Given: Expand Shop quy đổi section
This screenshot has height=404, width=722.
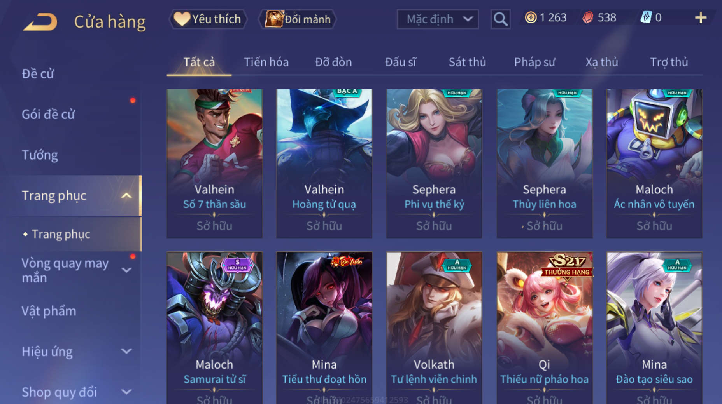Looking at the screenshot, I should (x=126, y=392).
